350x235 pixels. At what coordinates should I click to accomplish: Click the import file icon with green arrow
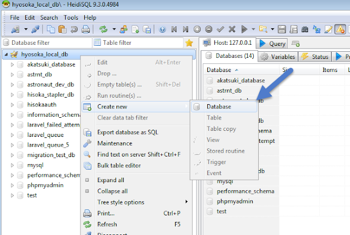[135, 29]
